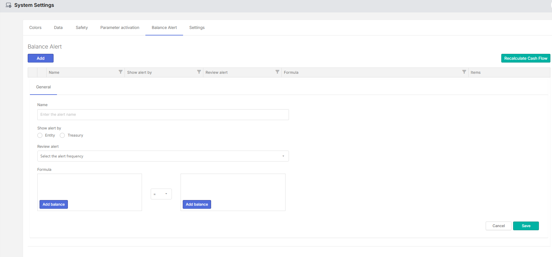Select the Treasury radio button
This screenshot has width=552, height=257.
[x=62, y=135]
